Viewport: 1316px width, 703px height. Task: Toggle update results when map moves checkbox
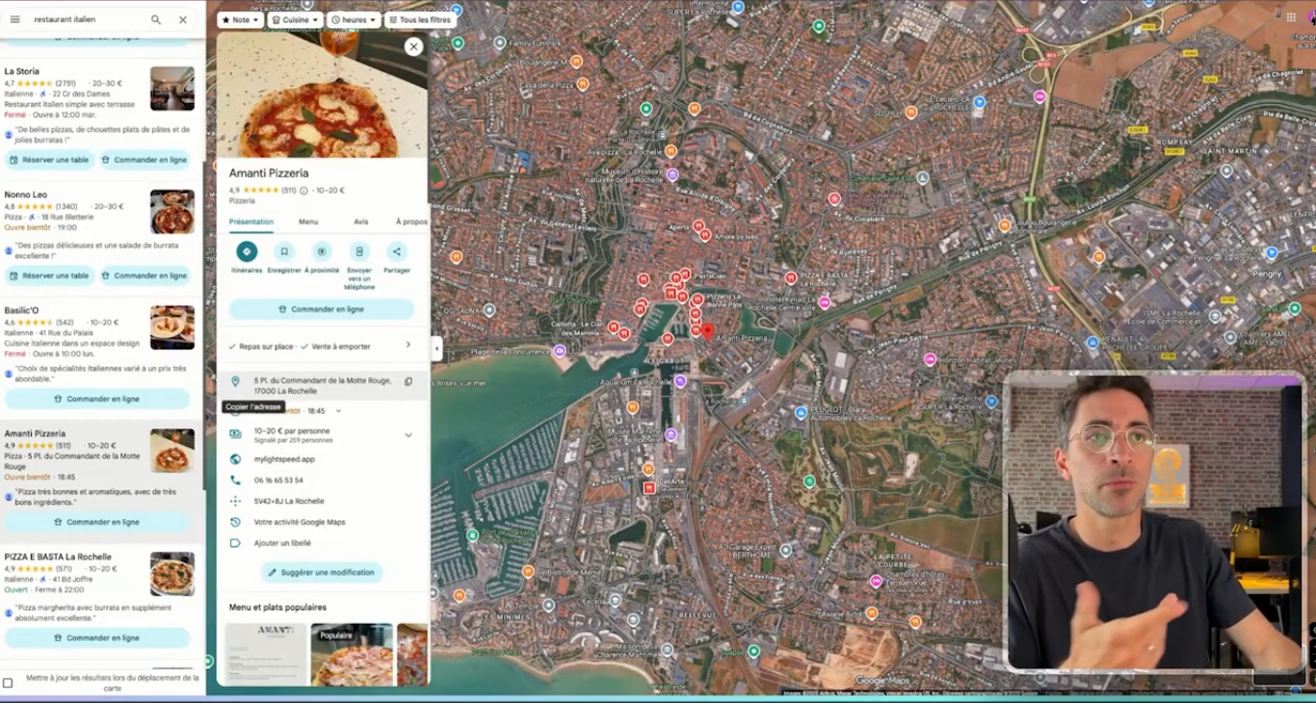[8, 683]
